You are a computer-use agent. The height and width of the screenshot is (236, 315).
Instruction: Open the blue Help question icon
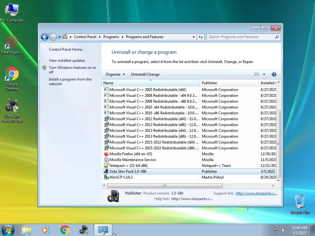click(274, 74)
